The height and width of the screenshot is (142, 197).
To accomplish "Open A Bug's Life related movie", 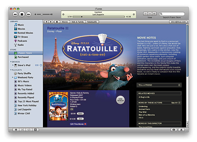I will pyautogui.click(x=144, y=97).
